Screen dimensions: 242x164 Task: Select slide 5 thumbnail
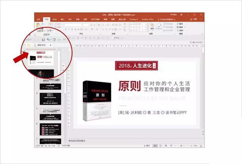(50, 114)
